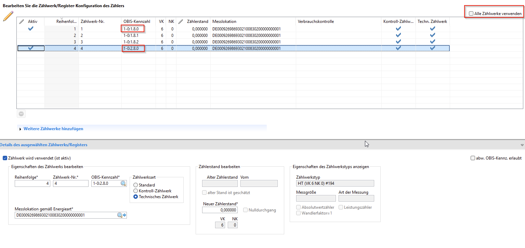Open the Messlokation search magnifier
525x248 pixels.
click(120, 215)
